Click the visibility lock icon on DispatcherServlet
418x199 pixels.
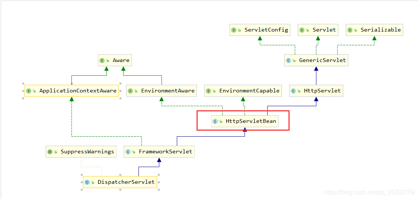click(93, 183)
